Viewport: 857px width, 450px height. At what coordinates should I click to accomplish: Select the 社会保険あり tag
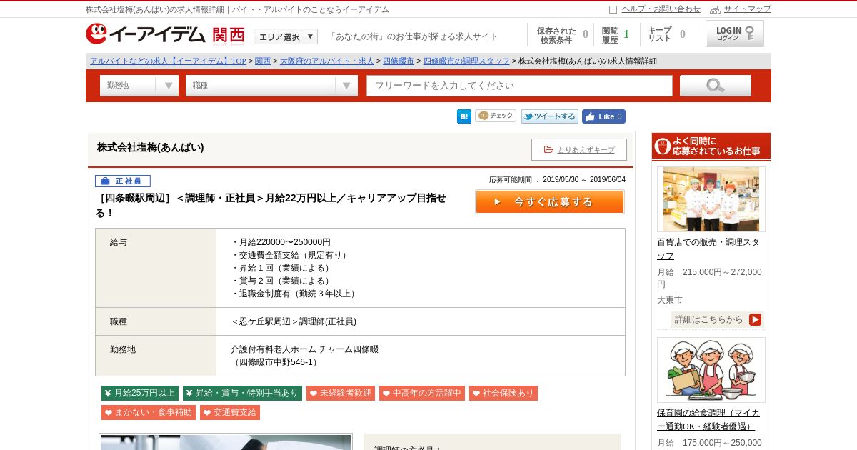pos(503,393)
